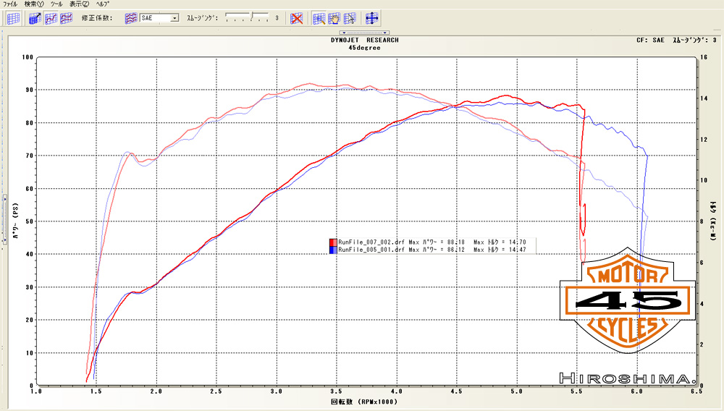Expand the collapsed panel handle above graph

(x=365, y=33)
